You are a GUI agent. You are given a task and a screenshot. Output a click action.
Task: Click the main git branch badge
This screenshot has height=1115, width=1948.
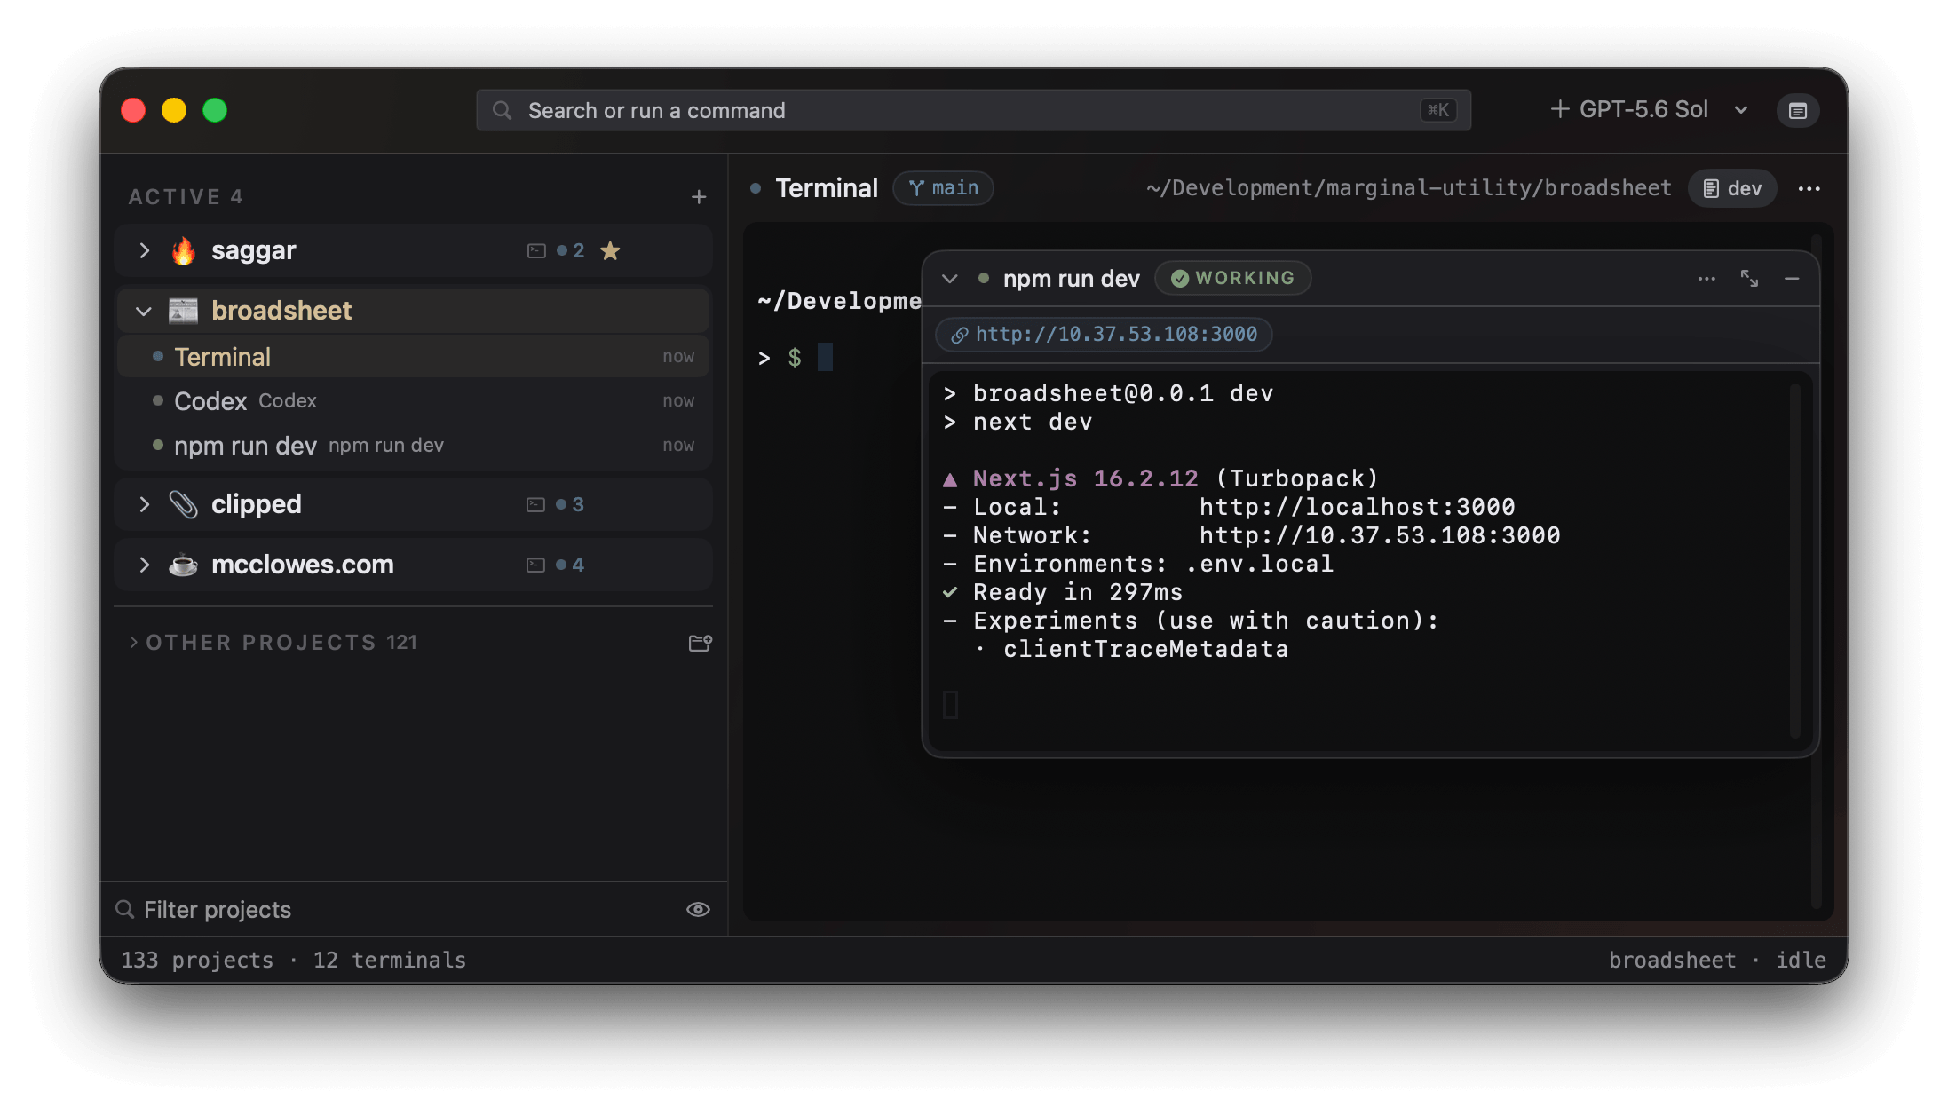click(x=943, y=188)
